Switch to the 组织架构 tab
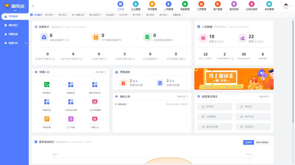The image size is (295, 165). pos(49,15)
